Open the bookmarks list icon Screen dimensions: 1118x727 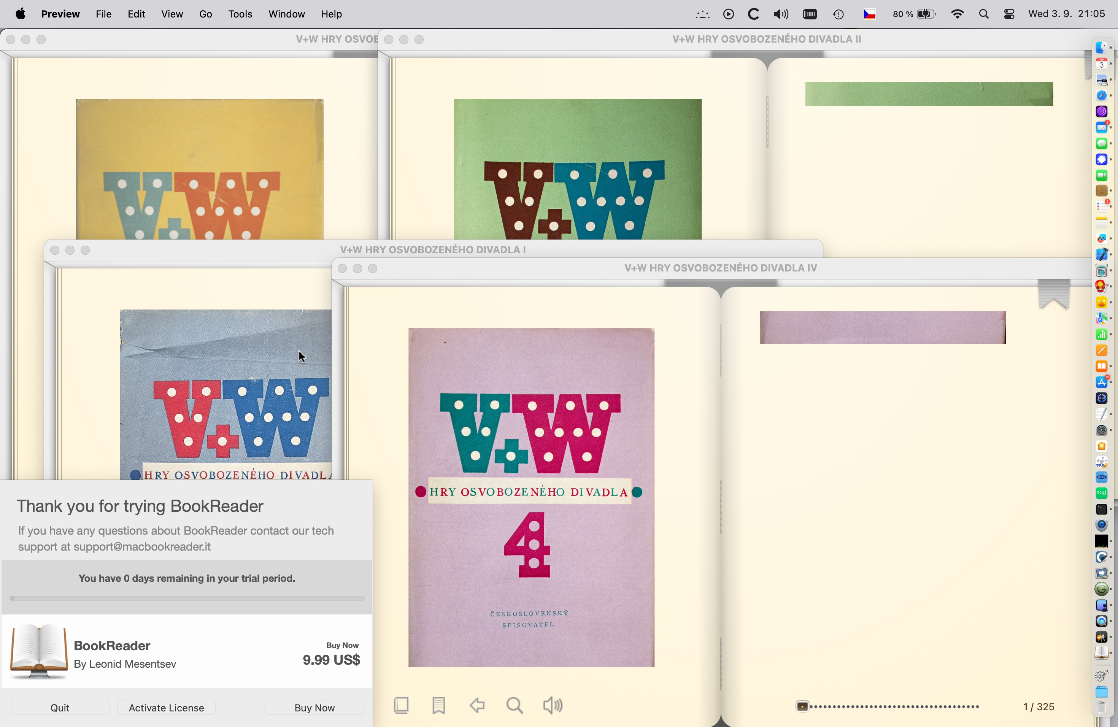tap(439, 705)
